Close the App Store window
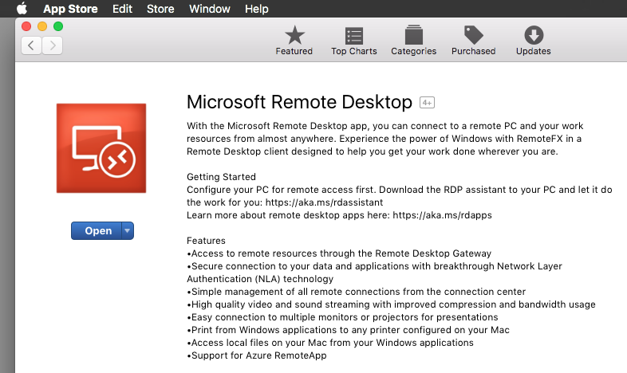 click(26, 26)
